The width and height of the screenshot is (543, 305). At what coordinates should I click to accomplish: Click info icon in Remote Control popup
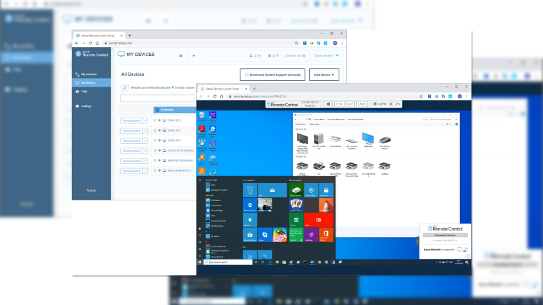coord(468,256)
